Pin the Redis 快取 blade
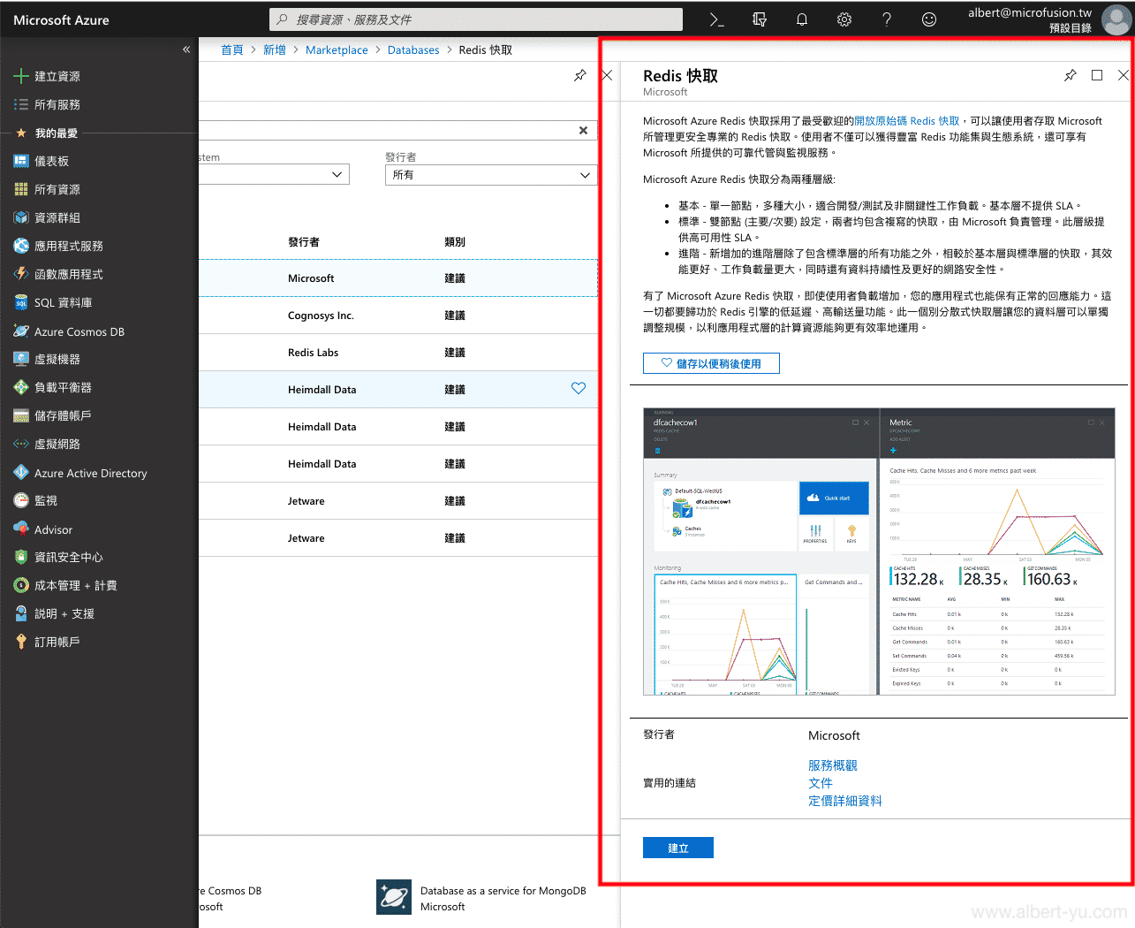Image resolution: width=1135 pixels, height=928 pixels. (x=1071, y=76)
